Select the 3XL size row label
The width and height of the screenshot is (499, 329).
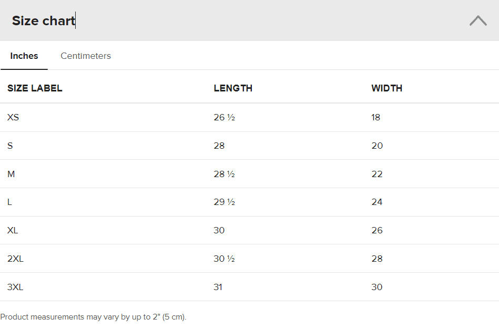(x=15, y=287)
